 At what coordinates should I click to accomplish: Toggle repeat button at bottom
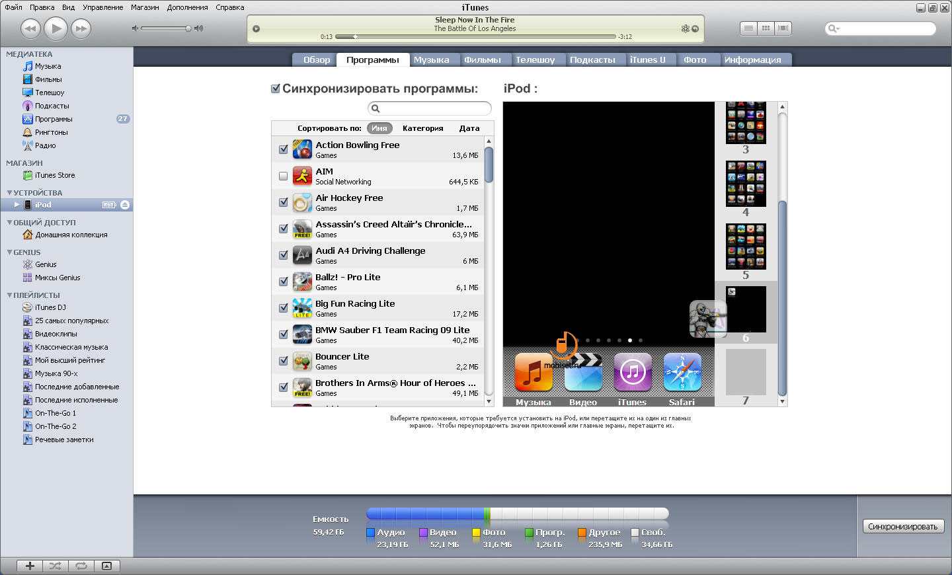(x=81, y=566)
